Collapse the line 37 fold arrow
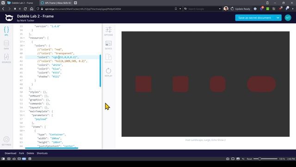 [24, 42]
